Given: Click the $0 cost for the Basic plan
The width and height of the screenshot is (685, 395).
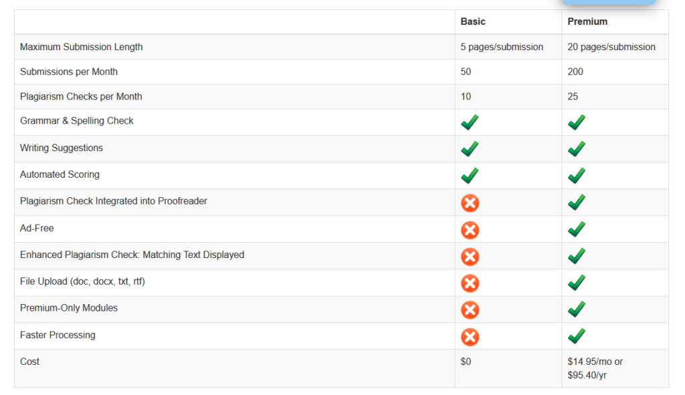Looking at the screenshot, I should [x=466, y=362].
